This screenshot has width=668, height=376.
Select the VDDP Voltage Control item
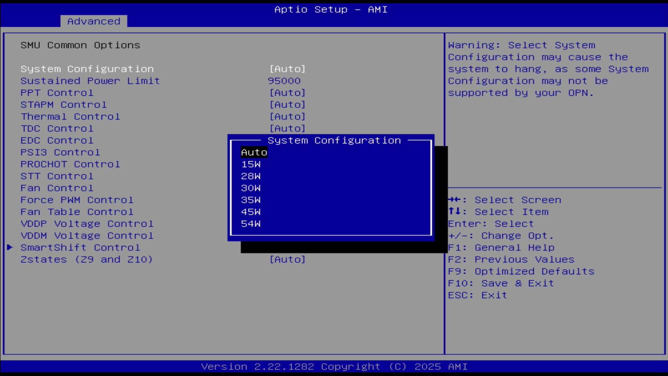[x=87, y=224]
